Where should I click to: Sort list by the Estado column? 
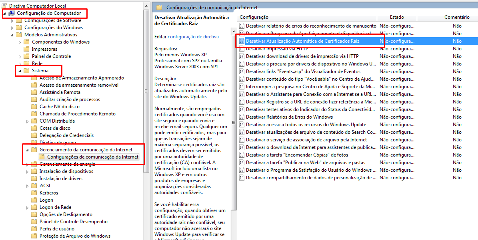[397, 17]
